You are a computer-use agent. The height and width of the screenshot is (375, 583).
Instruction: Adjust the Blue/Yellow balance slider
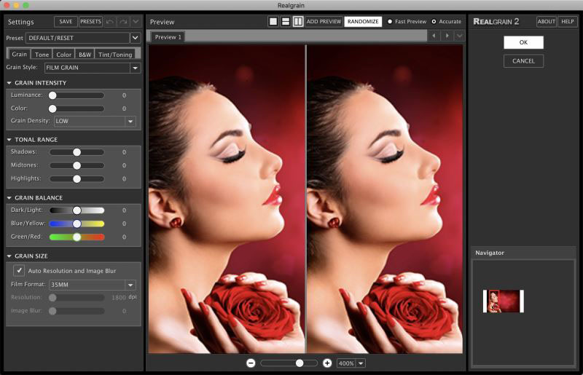[x=77, y=224]
